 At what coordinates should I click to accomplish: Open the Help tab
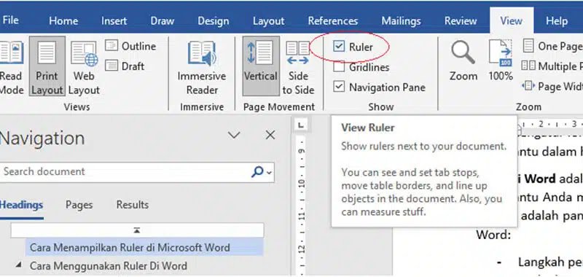pyautogui.click(x=557, y=21)
